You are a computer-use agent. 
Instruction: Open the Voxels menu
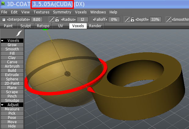(x=81, y=12)
